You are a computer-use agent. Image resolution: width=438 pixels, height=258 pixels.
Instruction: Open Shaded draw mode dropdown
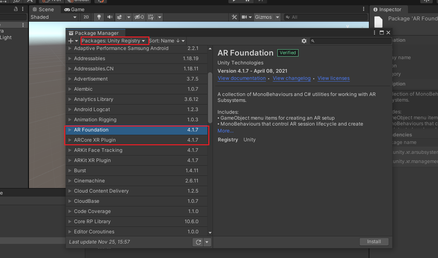pyautogui.click(x=54, y=17)
